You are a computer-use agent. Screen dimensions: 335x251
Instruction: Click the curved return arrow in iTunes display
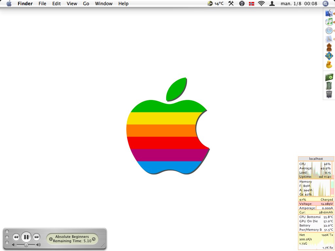tap(94, 239)
